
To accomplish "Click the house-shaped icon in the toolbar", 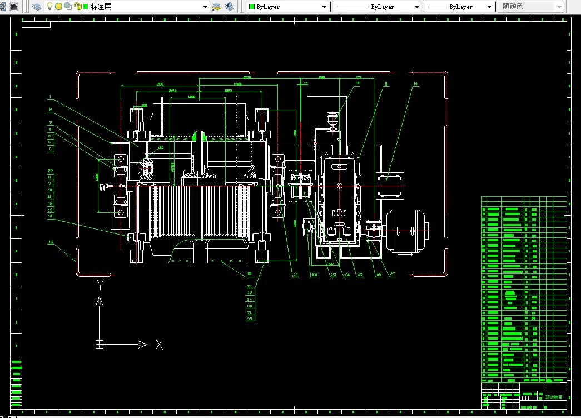I will (14, 6).
